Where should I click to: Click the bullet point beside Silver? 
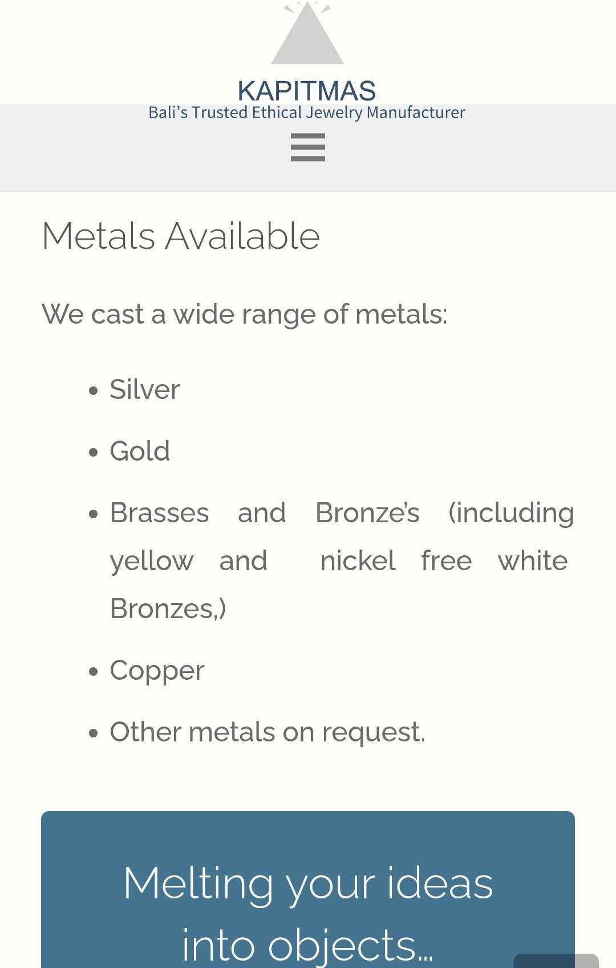pyautogui.click(x=94, y=392)
